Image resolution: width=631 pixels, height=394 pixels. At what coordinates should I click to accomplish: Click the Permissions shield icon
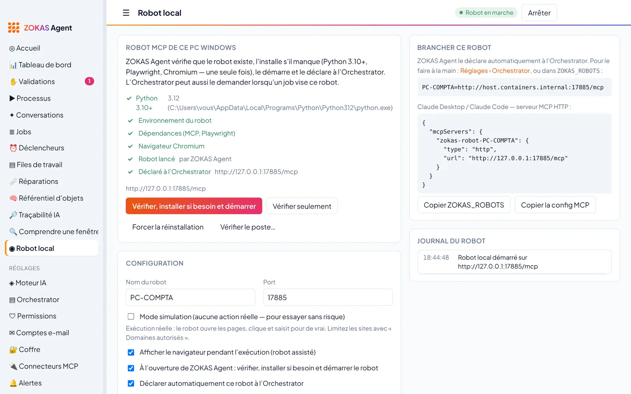point(12,316)
